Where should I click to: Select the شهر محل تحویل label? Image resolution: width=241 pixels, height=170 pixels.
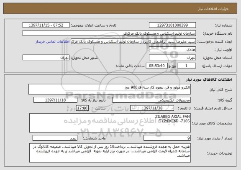85,58
